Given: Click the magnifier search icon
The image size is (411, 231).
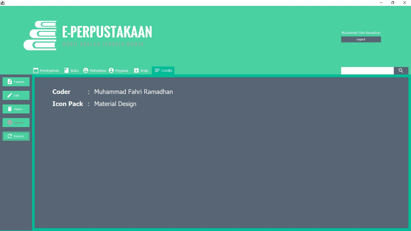Looking at the screenshot, I should point(401,71).
